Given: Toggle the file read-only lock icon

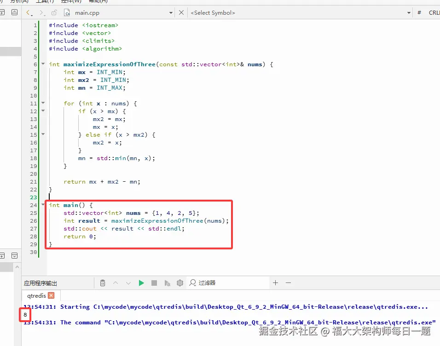Looking at the screenshot, I should click(x=54, y=12).
